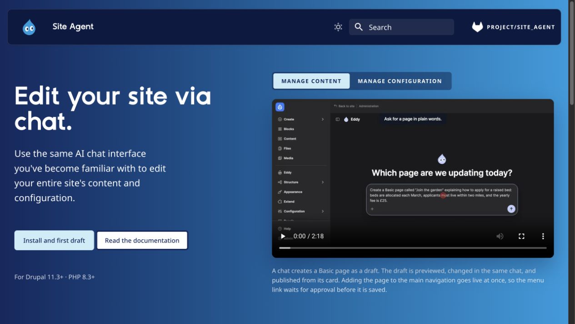Click the large droplet mascot above the heading
This screenshot has height=324, width=575.
point(442,159)
